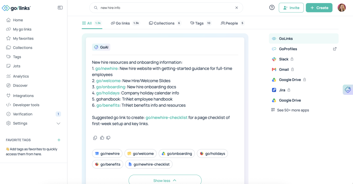Screen dimensions: 353x184
Task: Switch to the Collections tab
Action: point(165,23)
